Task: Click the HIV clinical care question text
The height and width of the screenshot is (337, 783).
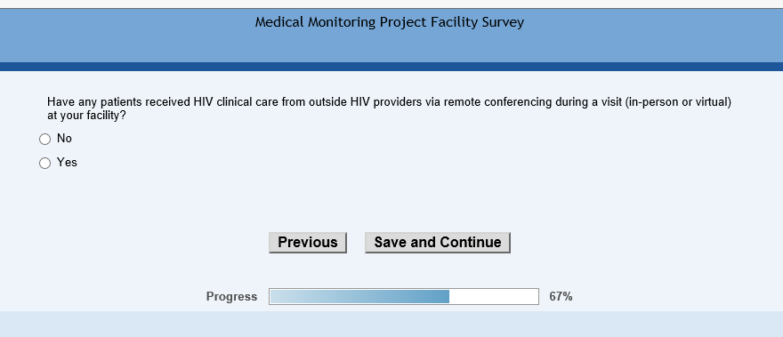Action: [x=389, y=108]
